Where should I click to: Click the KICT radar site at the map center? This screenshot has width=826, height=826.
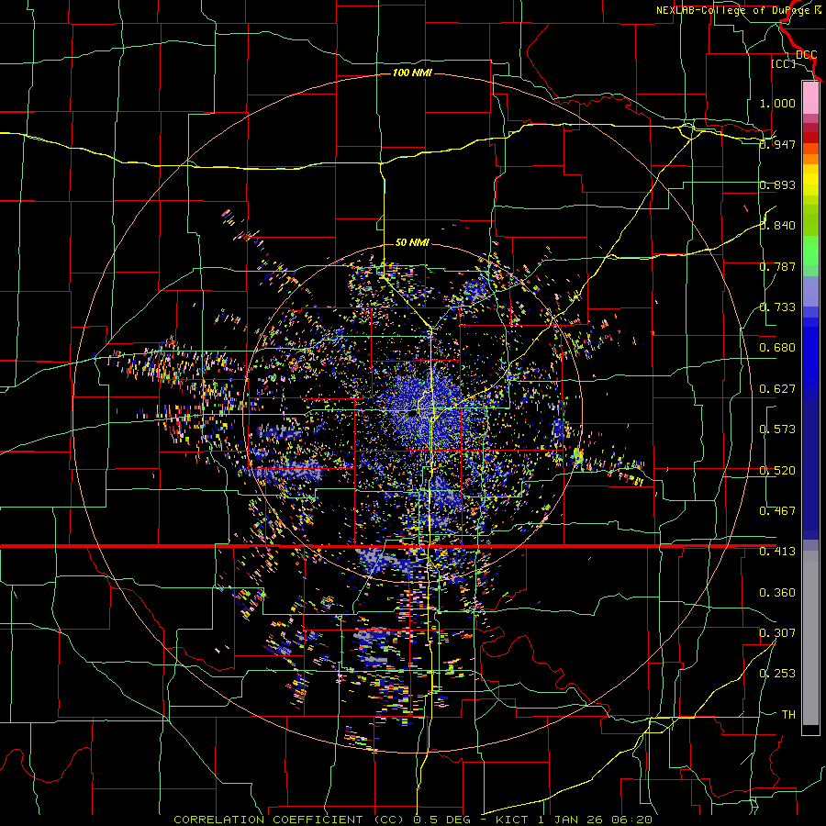tap(412, 412)
